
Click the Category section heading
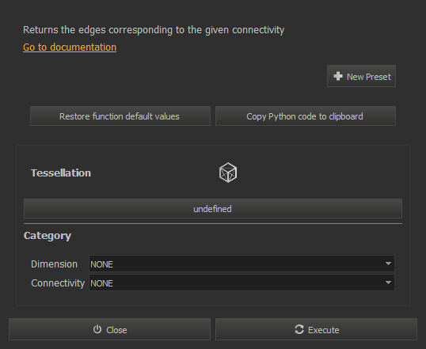click(48, 236)
